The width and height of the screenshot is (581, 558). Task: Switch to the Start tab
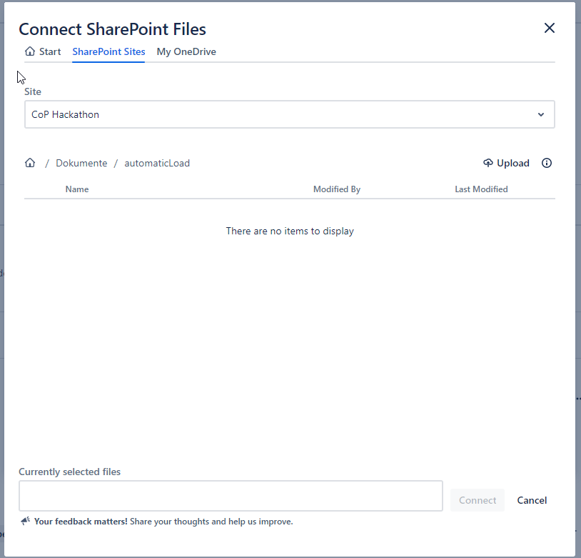pos(43,51)
